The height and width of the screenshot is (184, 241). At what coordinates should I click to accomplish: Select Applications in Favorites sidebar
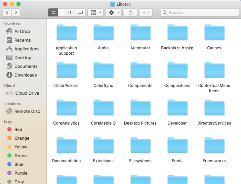[x=27, y=49]
